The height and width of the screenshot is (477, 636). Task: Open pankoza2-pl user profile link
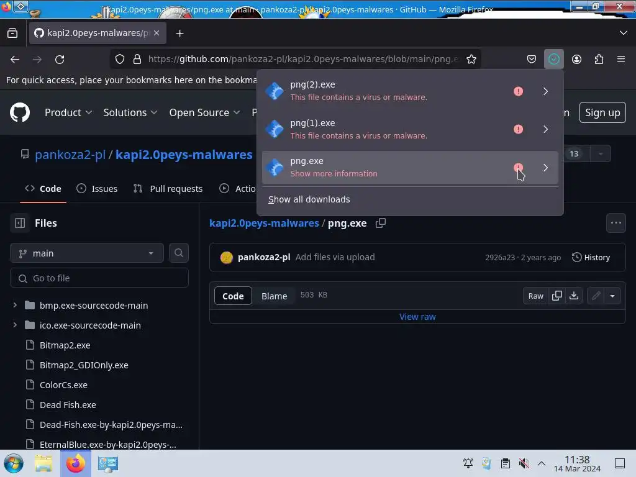[x=70, y=155]
